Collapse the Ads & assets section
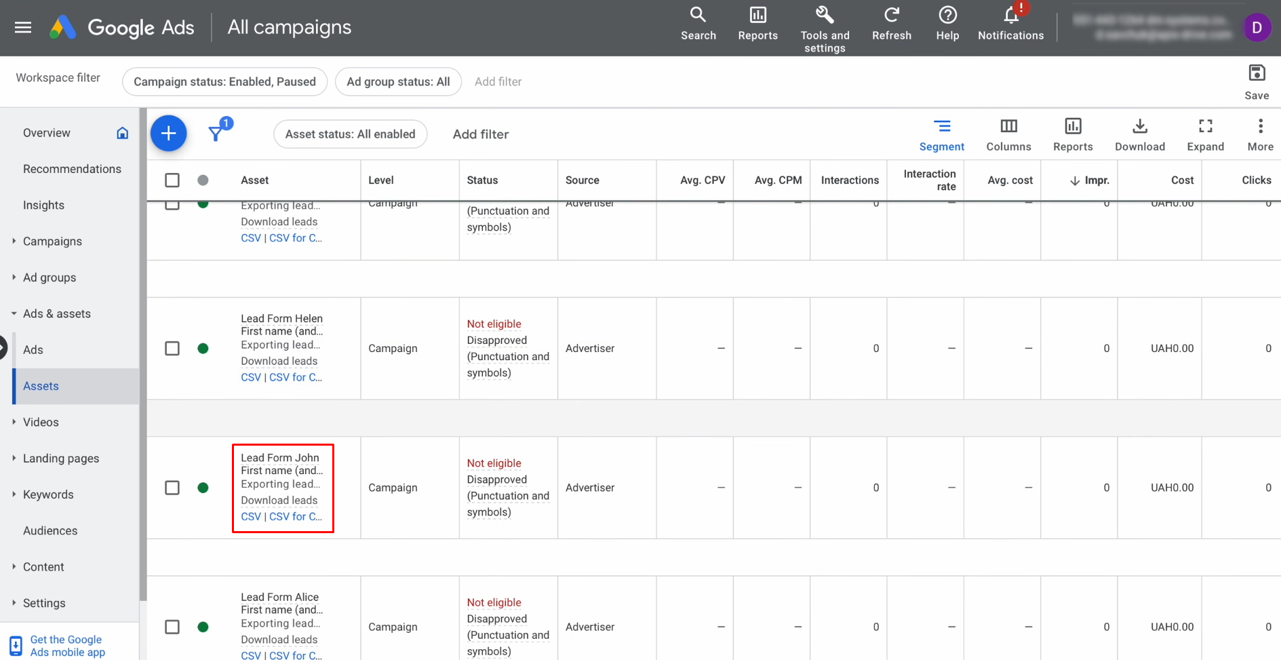Viewport: 1281px width, 660px height. pyautogui.click(x=14, y=313)
